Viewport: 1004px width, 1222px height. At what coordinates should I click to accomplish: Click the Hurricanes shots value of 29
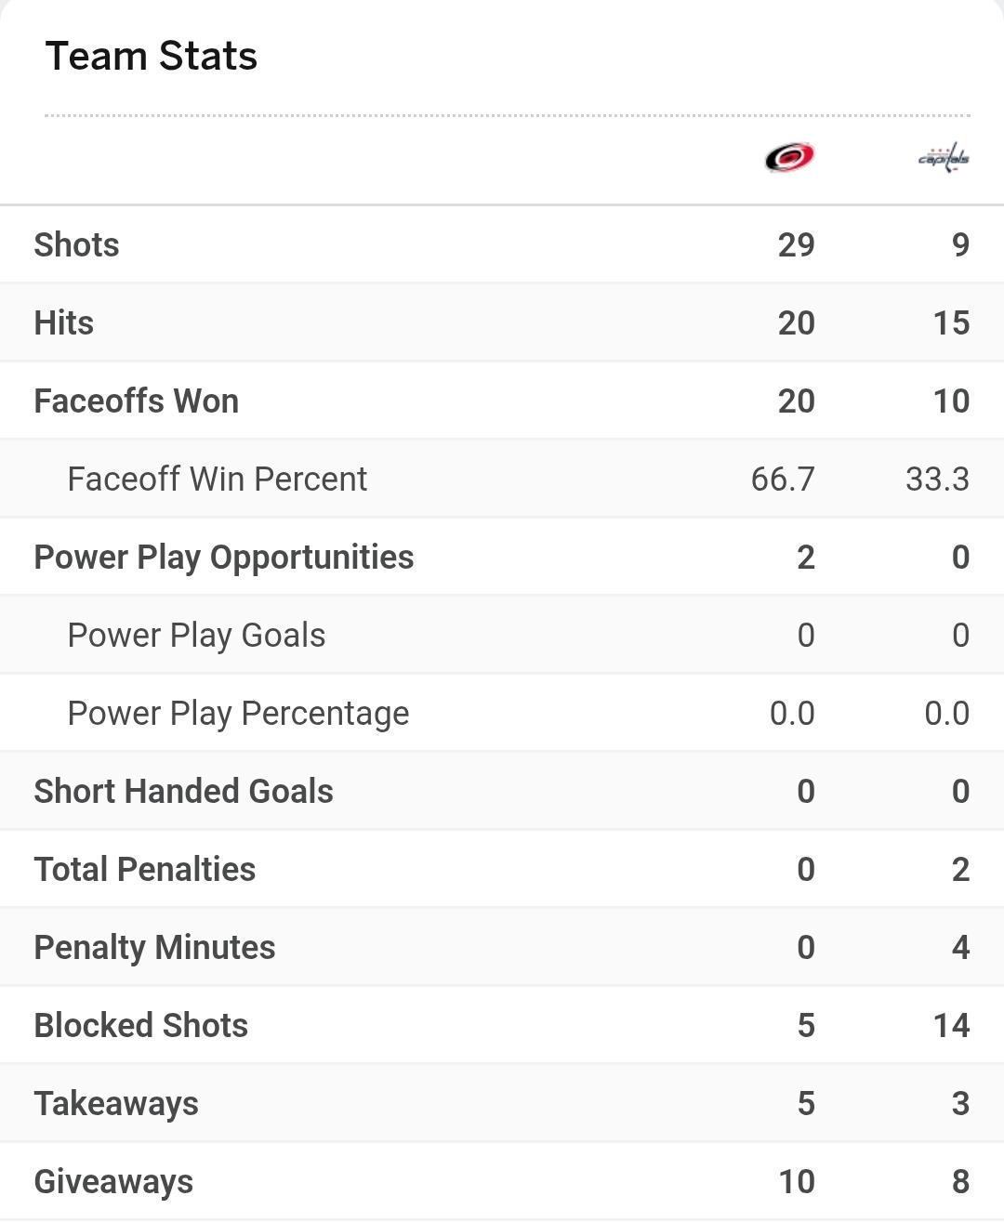pyautogui.click(x=796, y=244)
